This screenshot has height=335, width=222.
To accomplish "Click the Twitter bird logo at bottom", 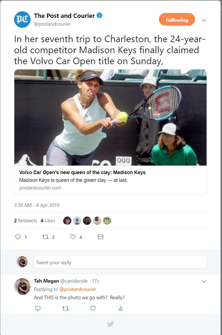I will (110, 324).
